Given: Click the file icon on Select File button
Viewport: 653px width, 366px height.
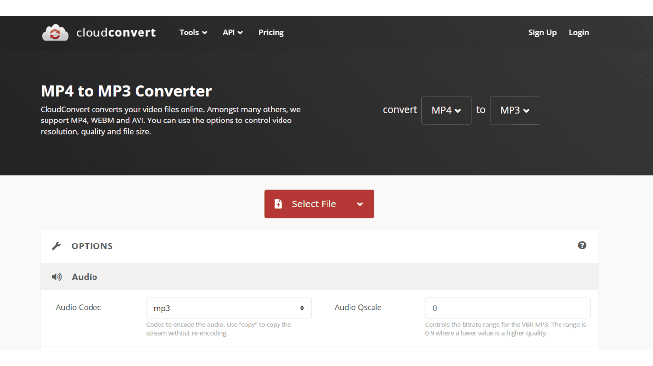Looking at the screenshot, I should [x=278, y=203].
